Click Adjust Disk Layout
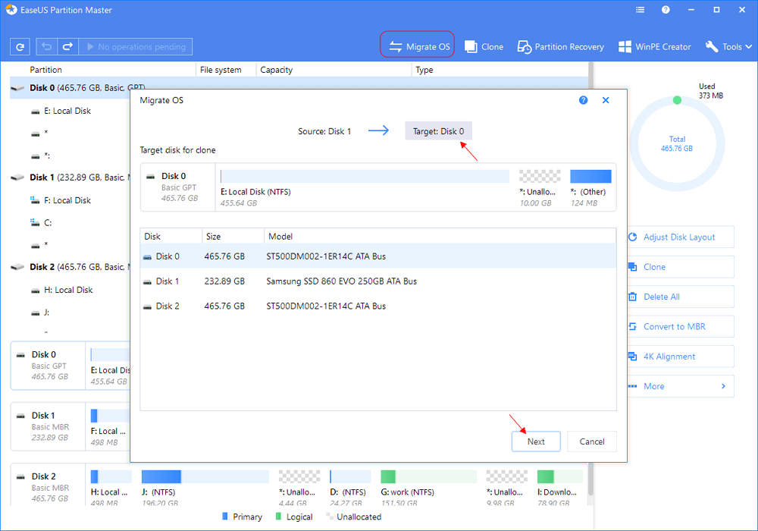758x531 pixels. click(680, 237)
